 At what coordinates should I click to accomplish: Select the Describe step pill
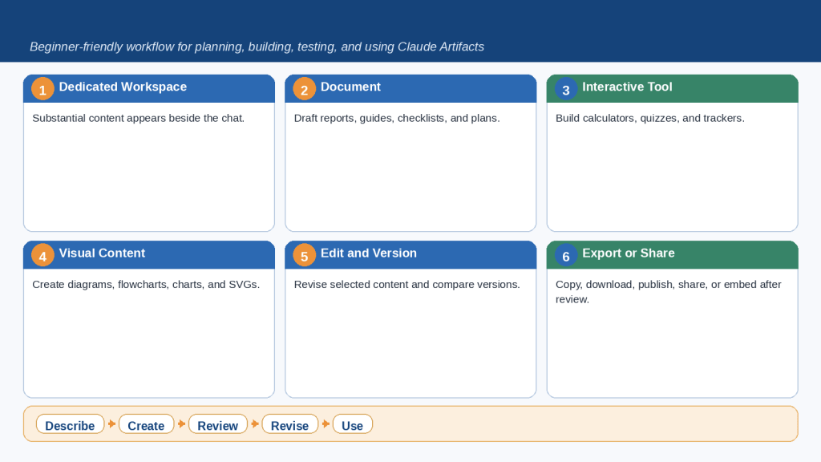pyautogui.click(x=71, y=424)
